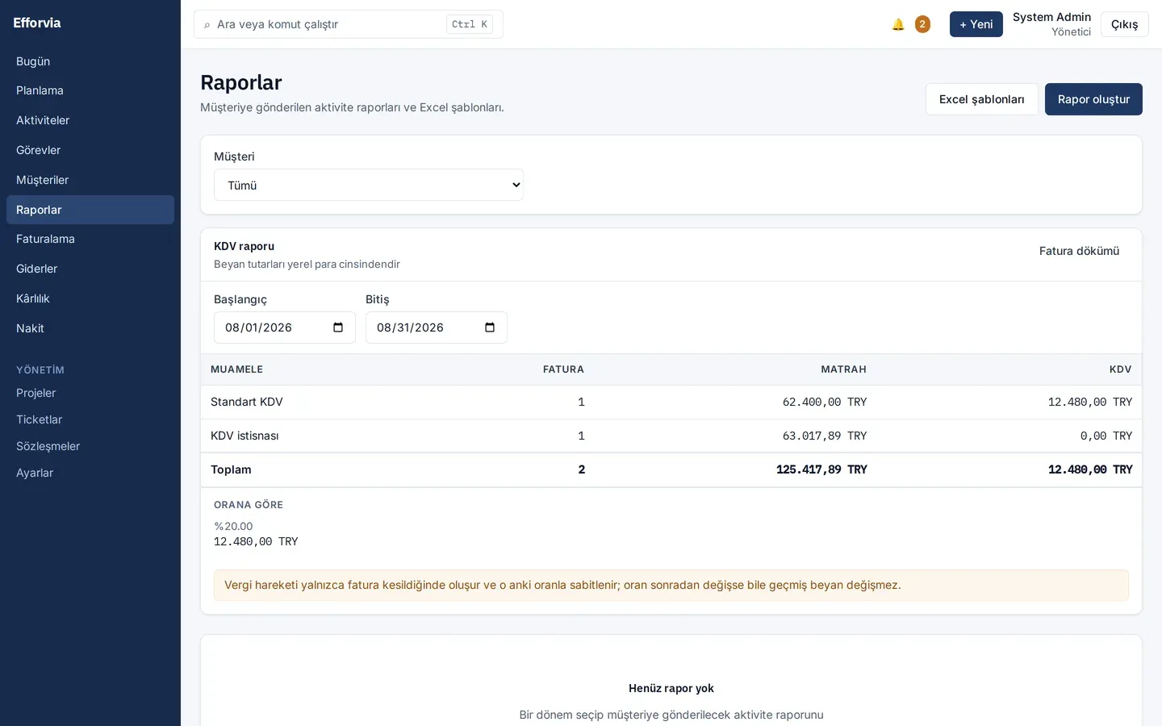Open Fatura dökümü link
The height and width of the screenshot is (726, 1162).
click(1079, 251)
